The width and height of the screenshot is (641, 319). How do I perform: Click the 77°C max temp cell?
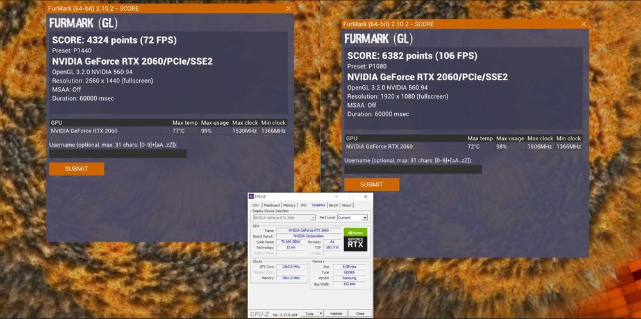pos(179,131)
